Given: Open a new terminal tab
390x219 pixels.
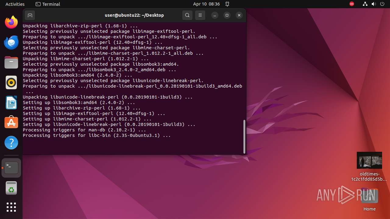Looking at the screenshot, I should 30,15.
